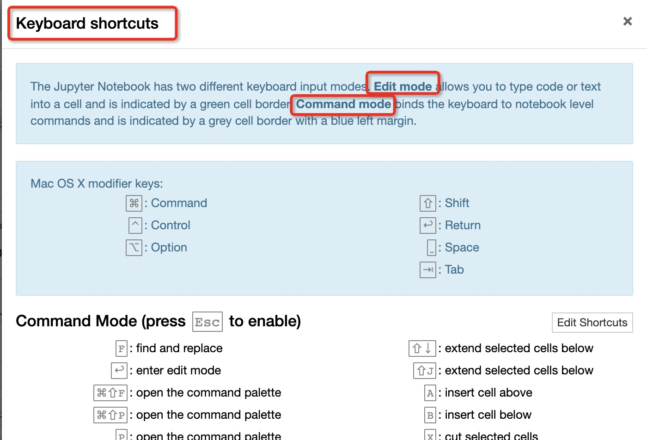Click the Command-Shift-P shortcut key icon
The image size is (647, 440).
(111, 415)
